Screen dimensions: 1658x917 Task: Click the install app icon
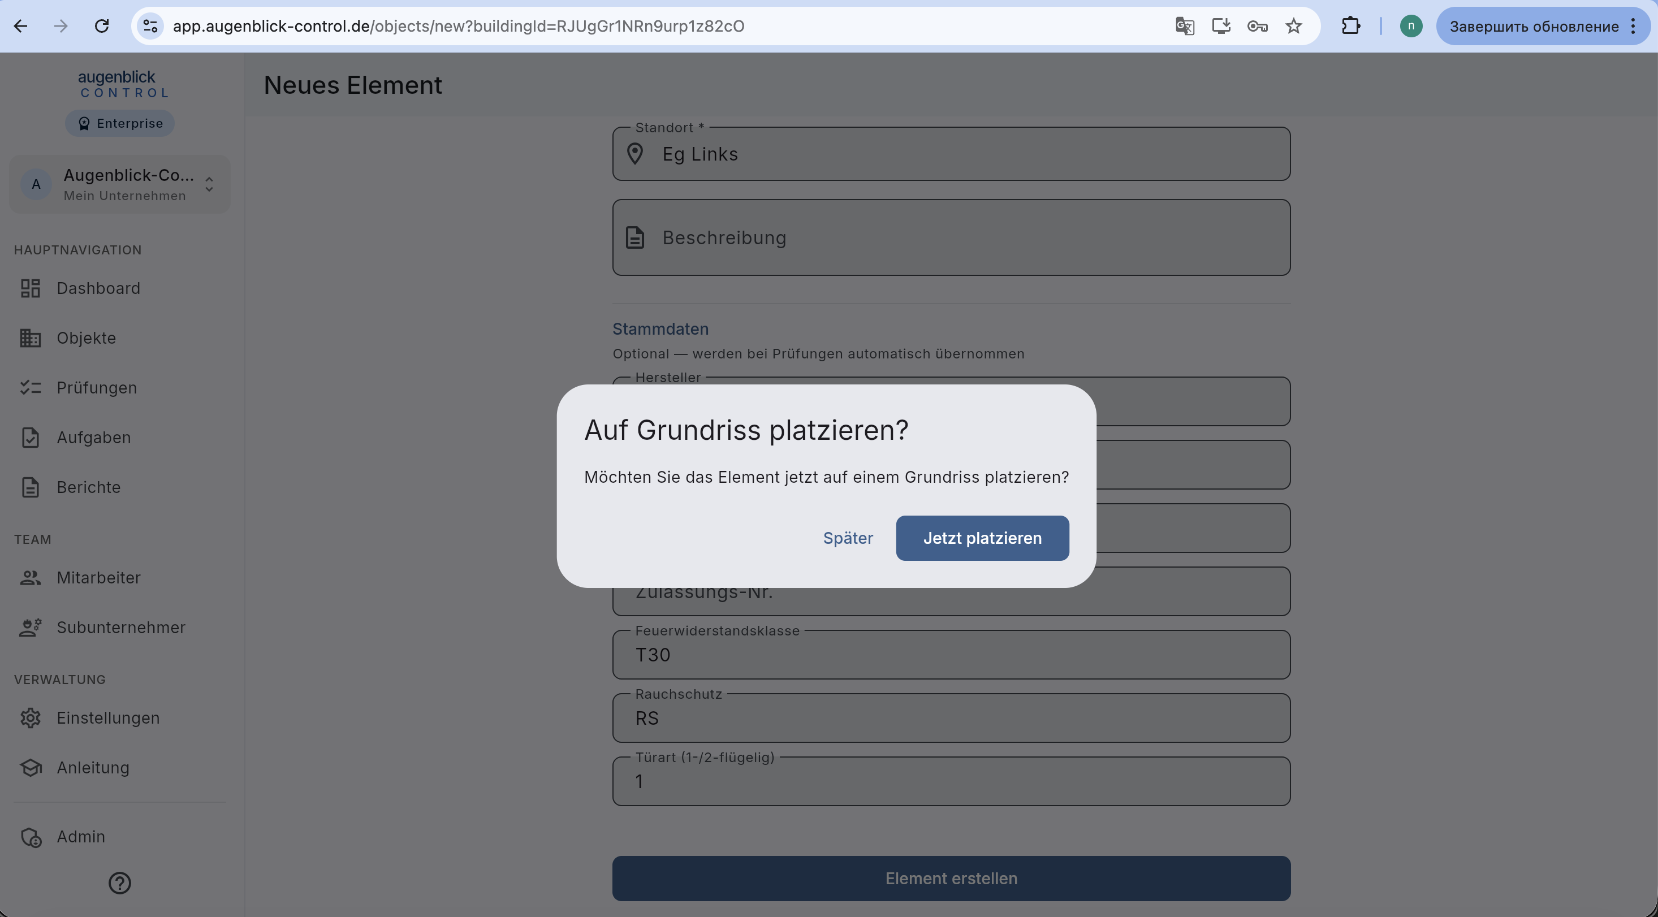(1221, 26)
